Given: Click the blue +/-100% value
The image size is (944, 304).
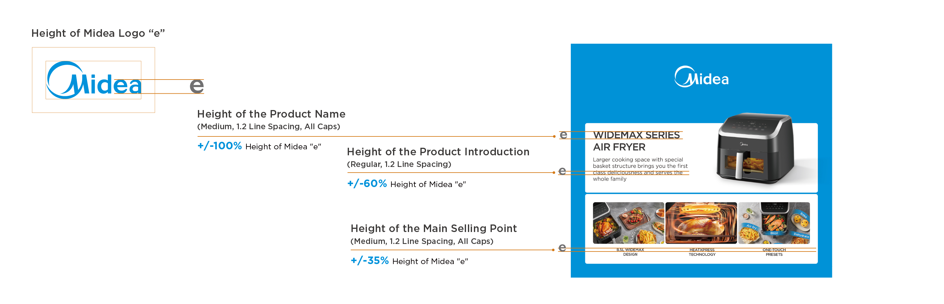Looking at the screenshot, I should tap(220, 146).
